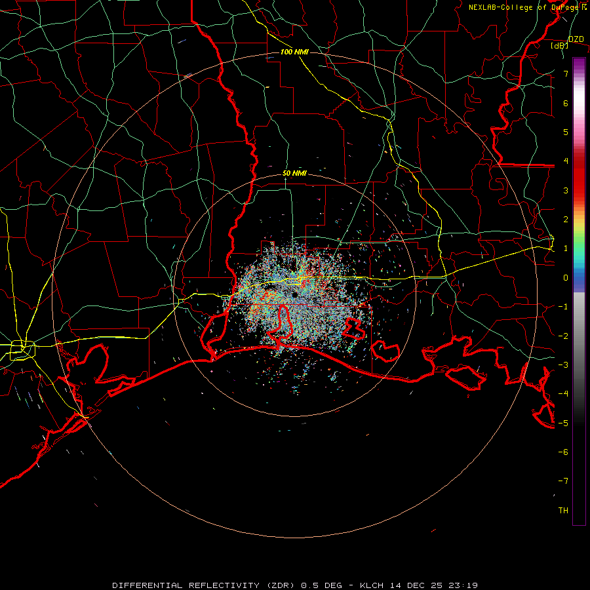
Task: Click the [dB] unit label
Action: click(560, 46)
